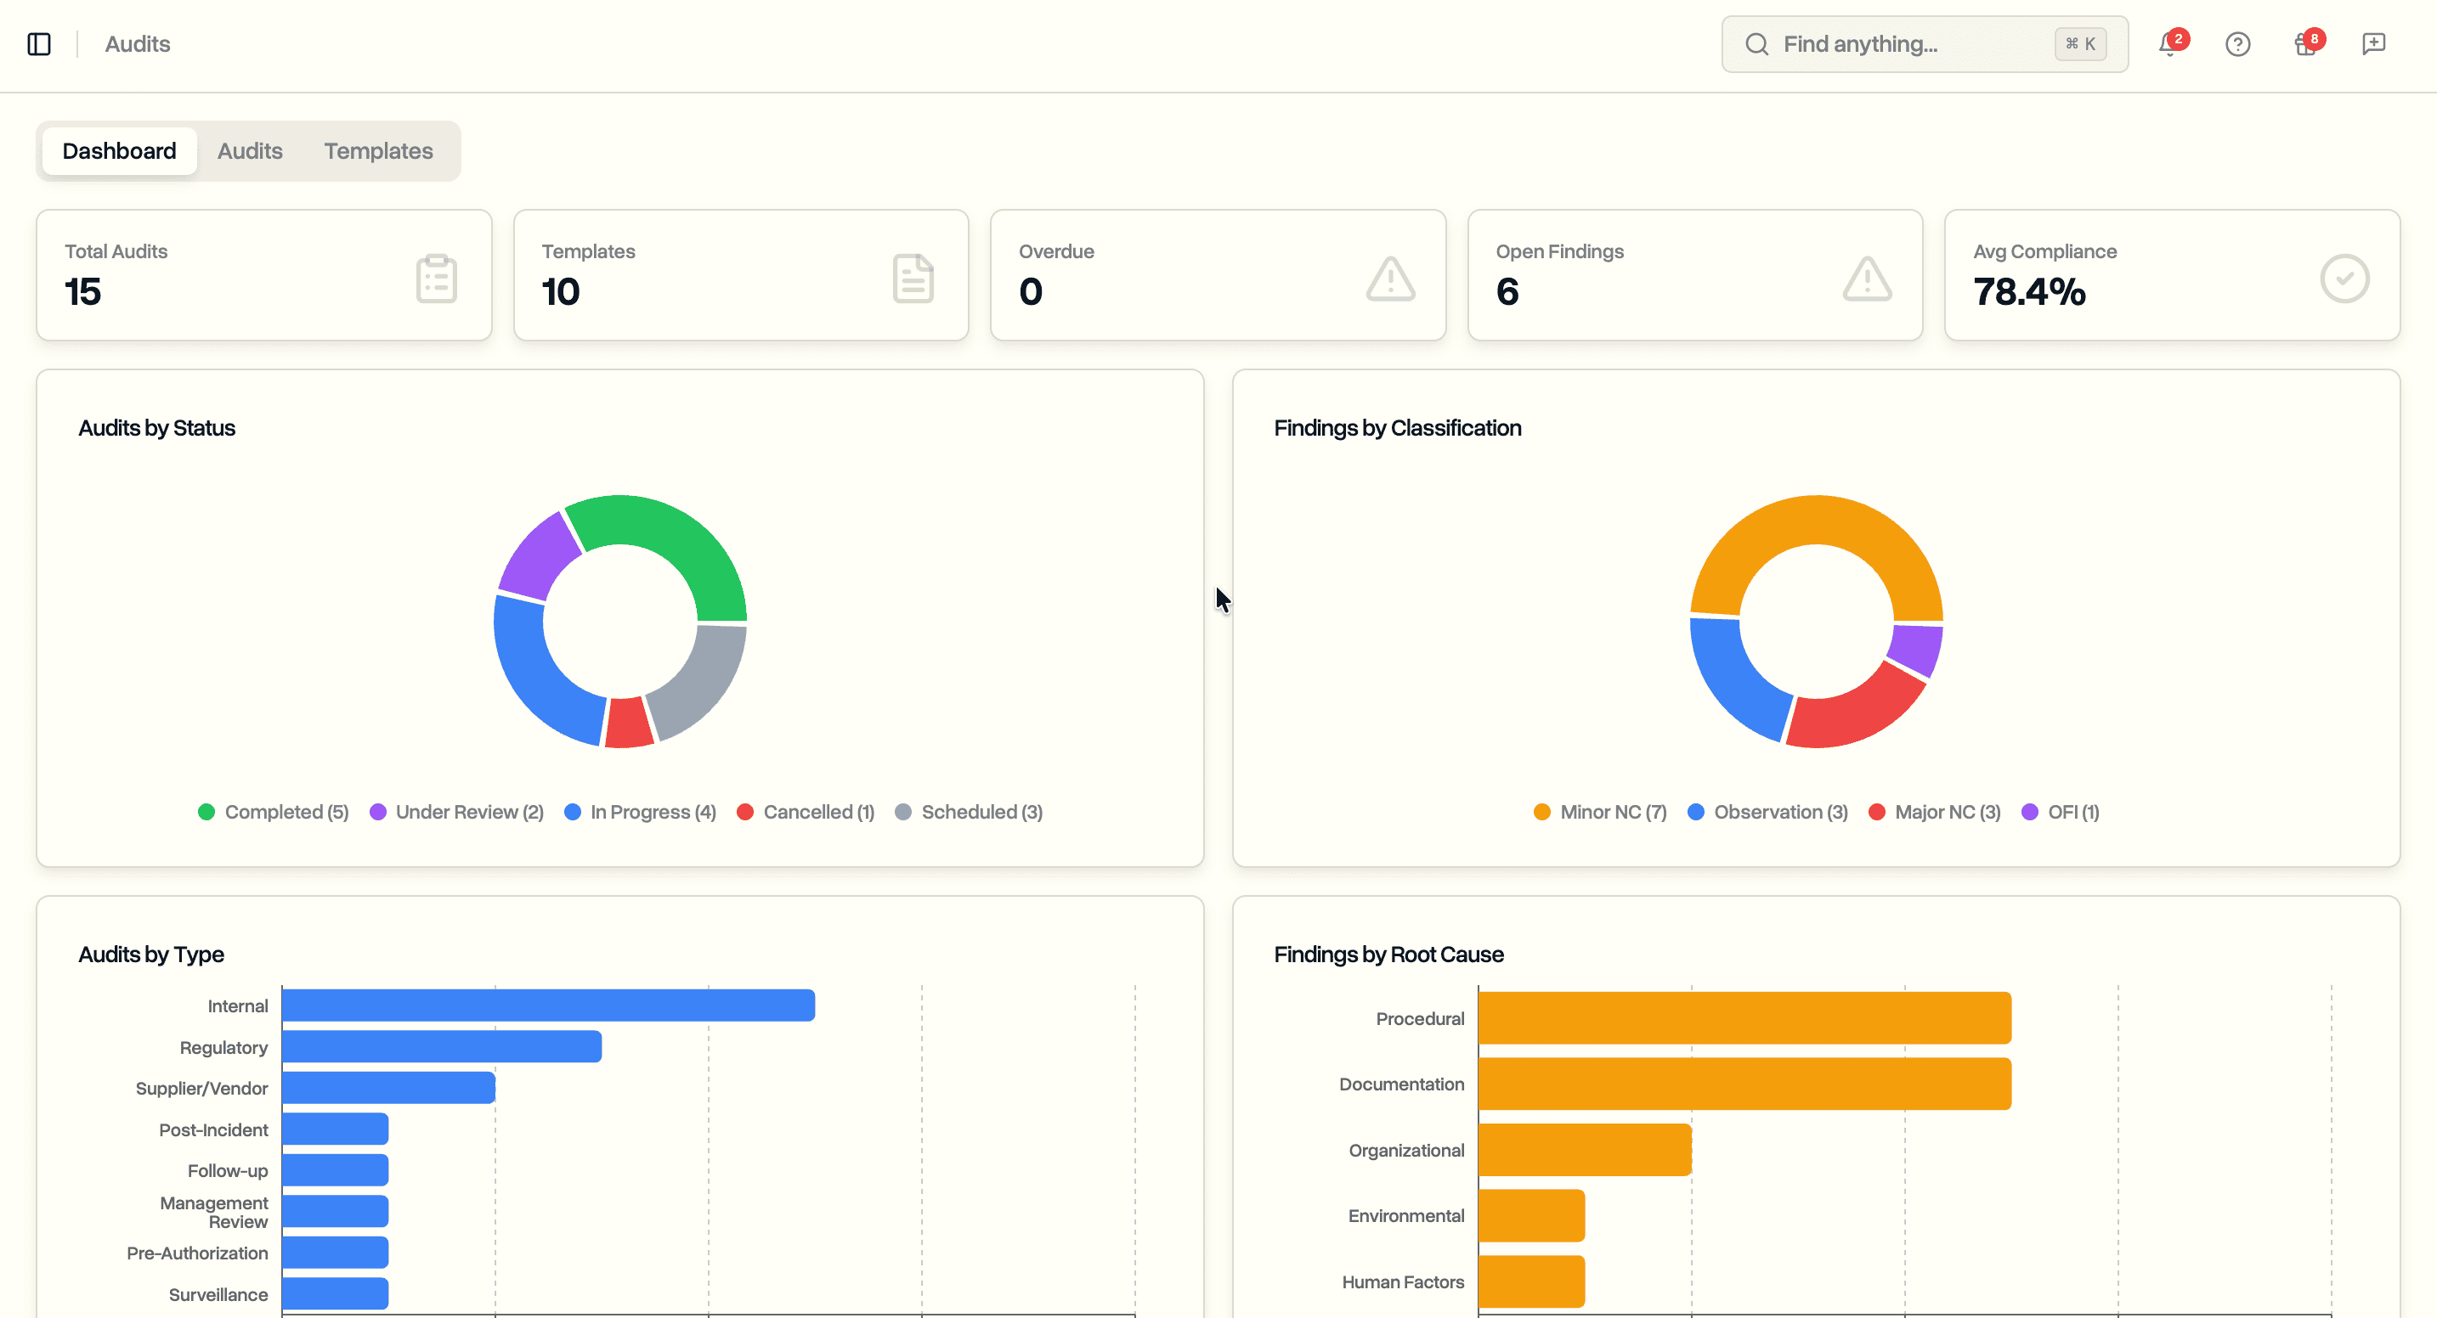Click the Internal bar in Audits by Type

click(x=547, y=1005)
